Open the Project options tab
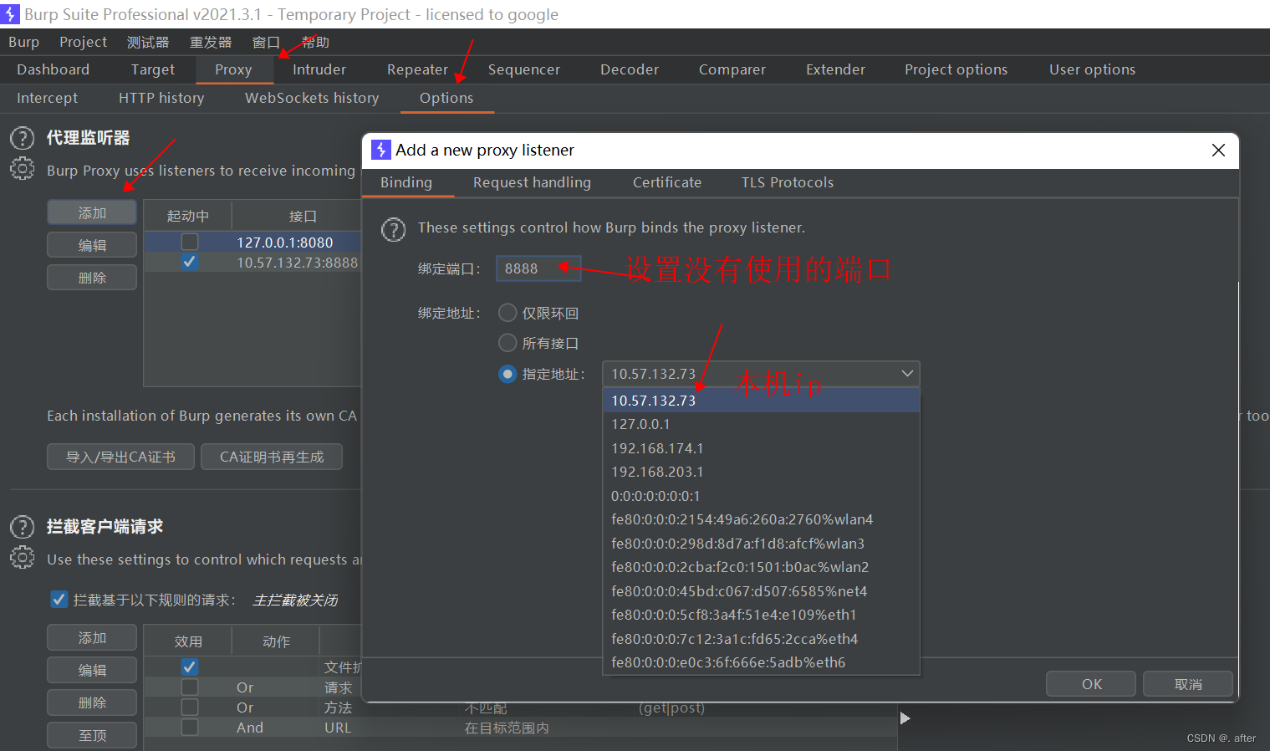Viewport: 1270px width, 751px height. point(956,69)
